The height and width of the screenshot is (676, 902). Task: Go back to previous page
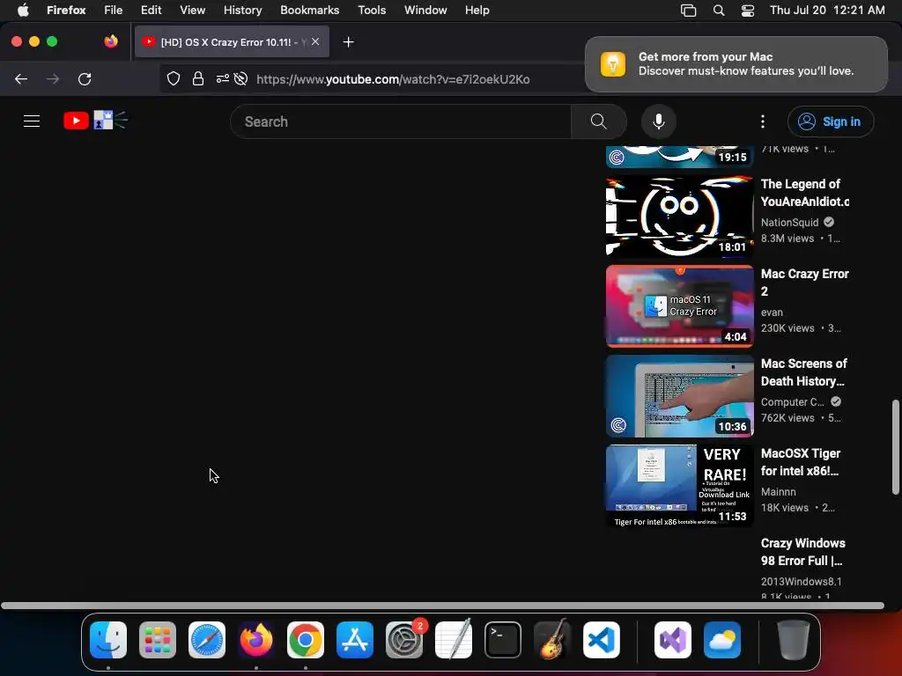pyautogui.click(x=21, y=79)
